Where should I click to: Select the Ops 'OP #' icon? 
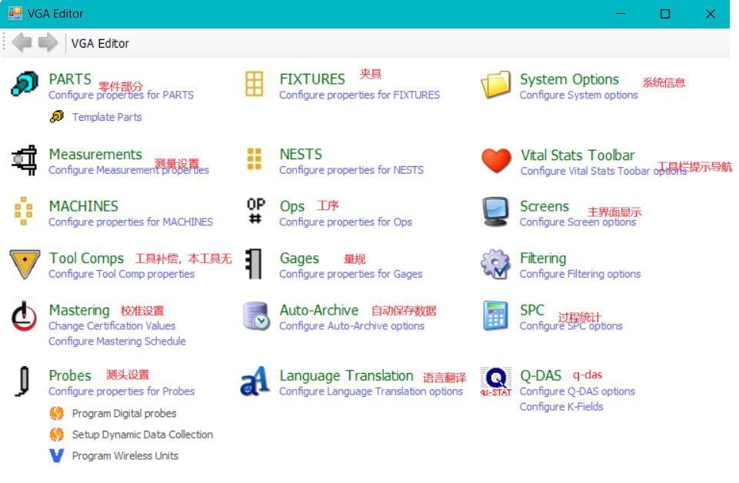[x=255, y=211]
